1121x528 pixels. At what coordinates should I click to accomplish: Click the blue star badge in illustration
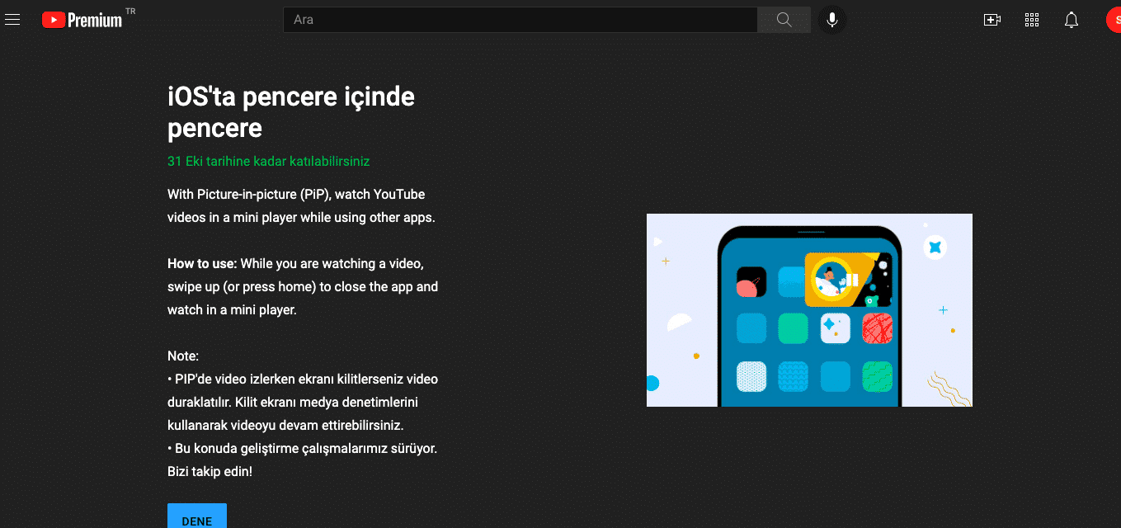[x=935, y=247]
